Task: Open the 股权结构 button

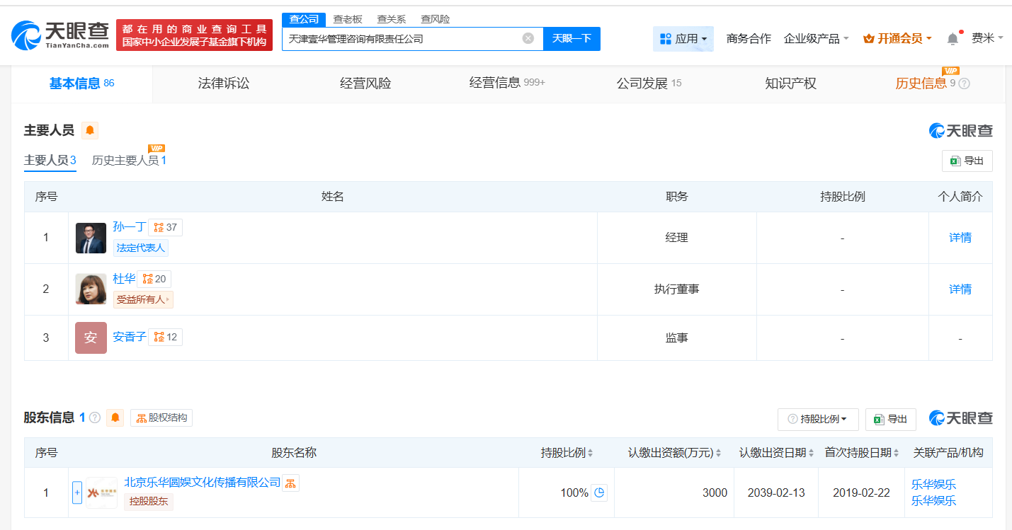Action: [x=161, y=418]
